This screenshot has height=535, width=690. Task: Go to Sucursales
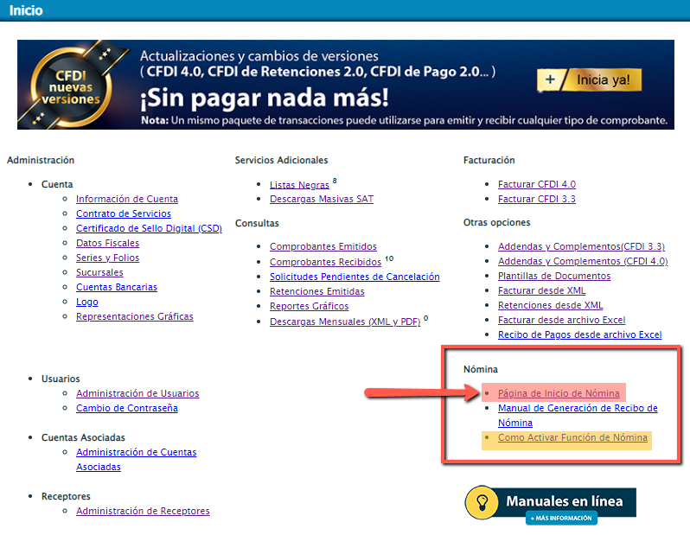click(99, 272)
